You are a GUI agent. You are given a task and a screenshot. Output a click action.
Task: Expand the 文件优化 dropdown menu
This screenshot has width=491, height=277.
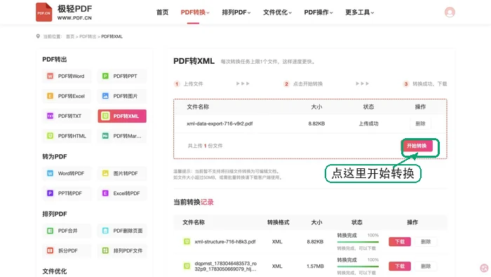[278, 13]
